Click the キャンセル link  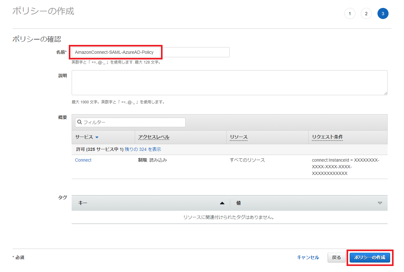click(x=308, y=257)
